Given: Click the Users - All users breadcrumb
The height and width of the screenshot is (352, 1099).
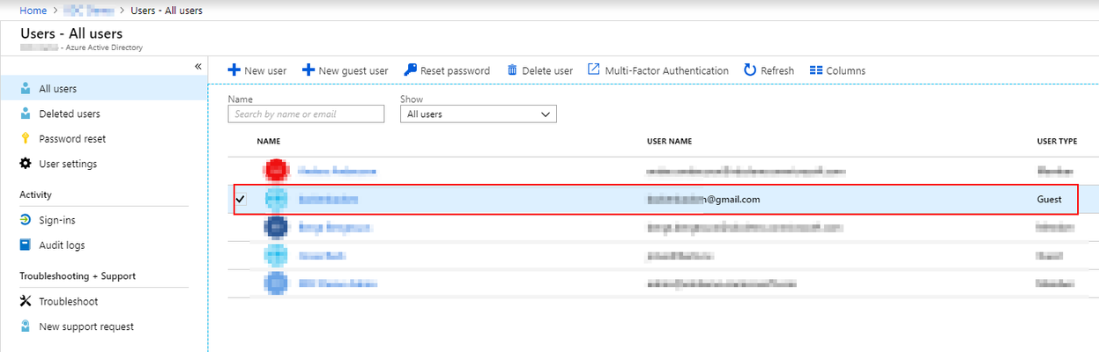Looking at the screenshot, I should [168, 10].
